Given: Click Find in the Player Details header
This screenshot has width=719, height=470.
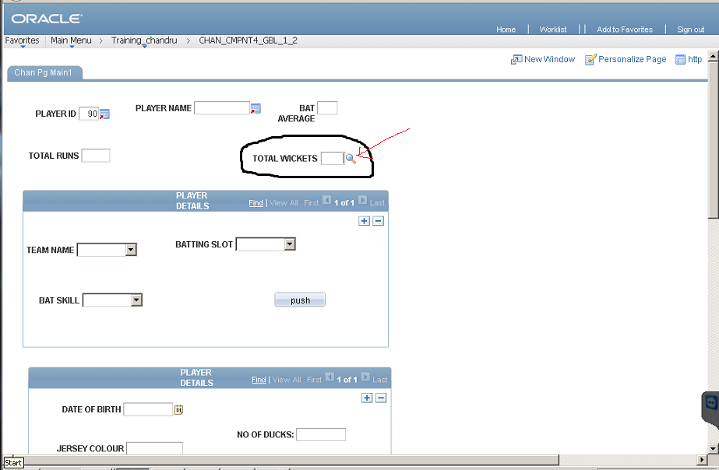Looking at the screenshot, I should tap(256, 202).
